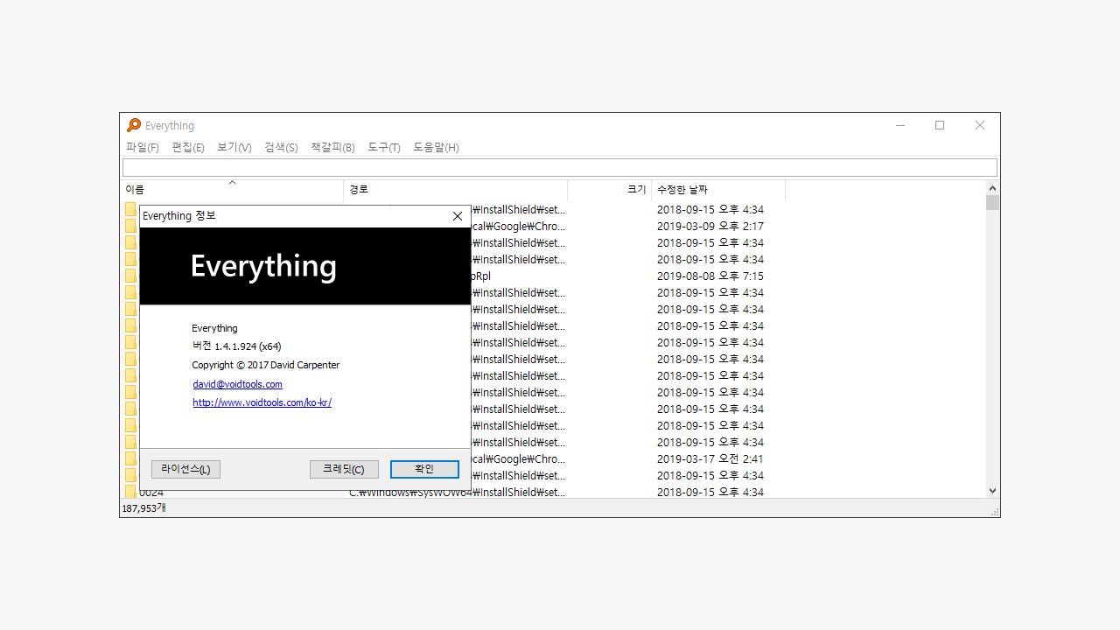Click the 크레딧(C) button

tap(344, 469)
